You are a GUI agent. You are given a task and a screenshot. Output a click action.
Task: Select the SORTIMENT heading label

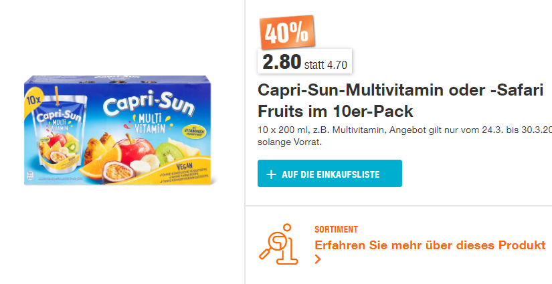tap(336, 229)
